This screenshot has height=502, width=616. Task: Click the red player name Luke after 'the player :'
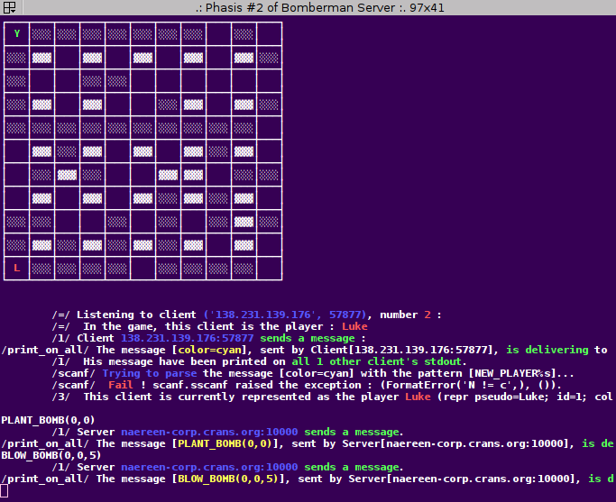tap(354, 326)
